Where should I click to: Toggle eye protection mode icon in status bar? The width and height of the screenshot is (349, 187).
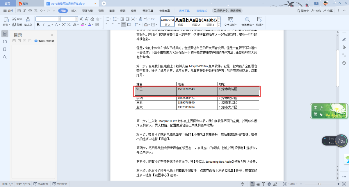243,184
